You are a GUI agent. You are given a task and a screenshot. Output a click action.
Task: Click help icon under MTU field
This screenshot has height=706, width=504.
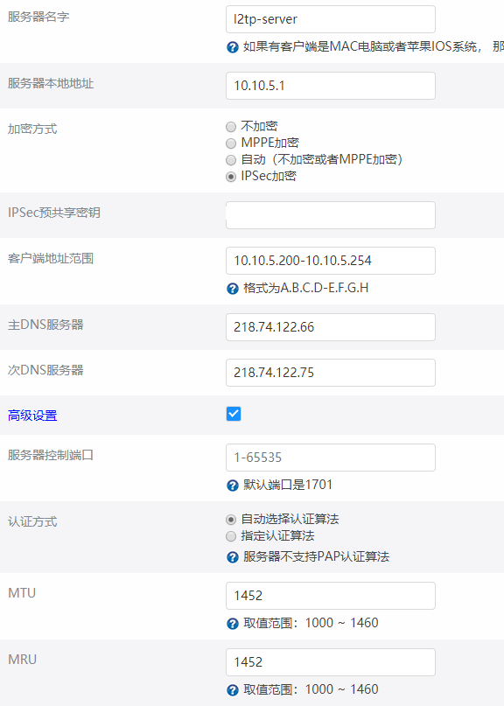(233, 623)
